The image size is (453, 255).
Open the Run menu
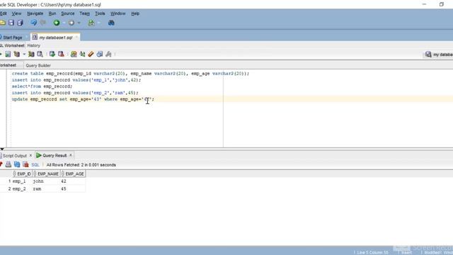pos(52,13)
